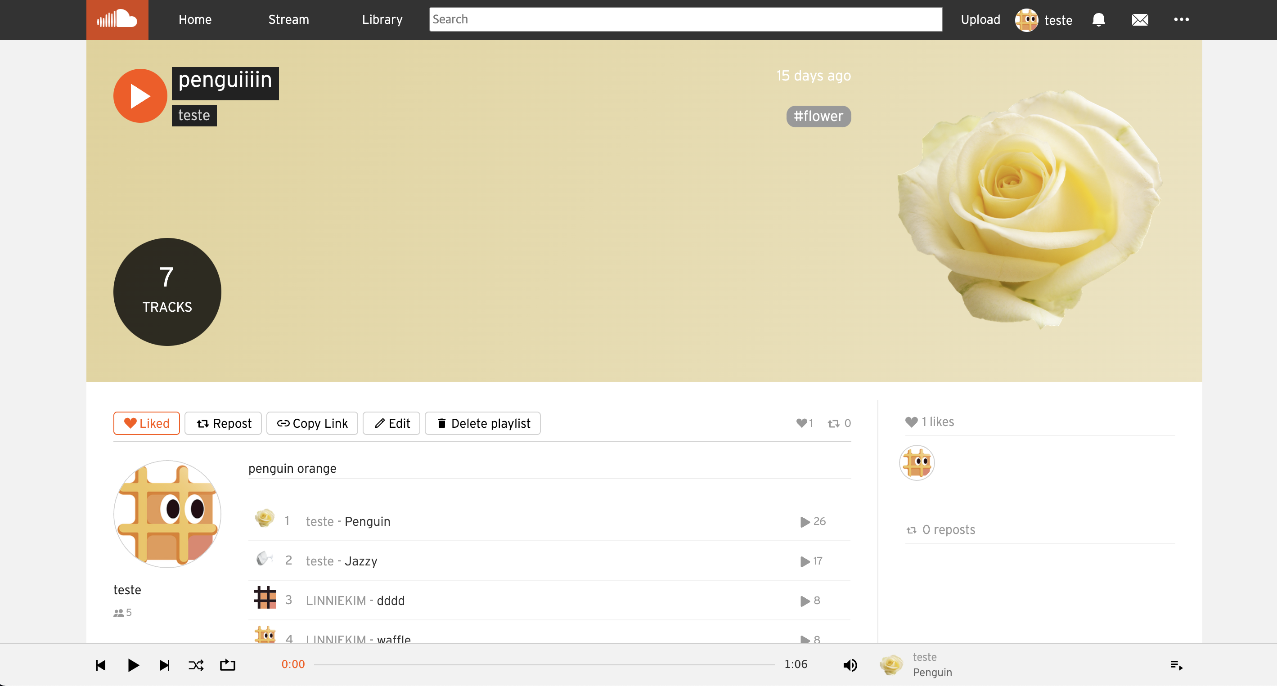This screenshot has width=1277, height=686.
Task: Toggle shuffle in the player bar
Action: pos(196,665)
